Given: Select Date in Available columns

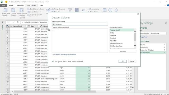Looking at the screenshot, I should [122, 33].
